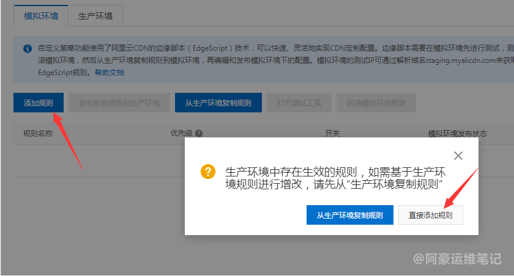Close the dialog with the X icon

coord(458,156)
